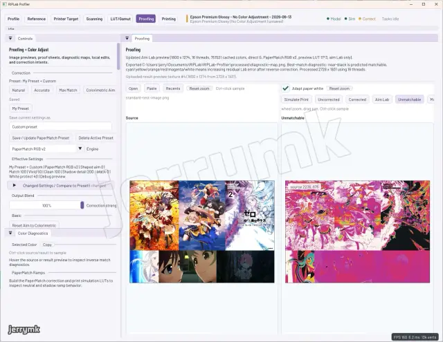This screenshot has width=443, height=342.
Task: Click the Epson Premium Glossy profile title
Action: coord(240,17)
